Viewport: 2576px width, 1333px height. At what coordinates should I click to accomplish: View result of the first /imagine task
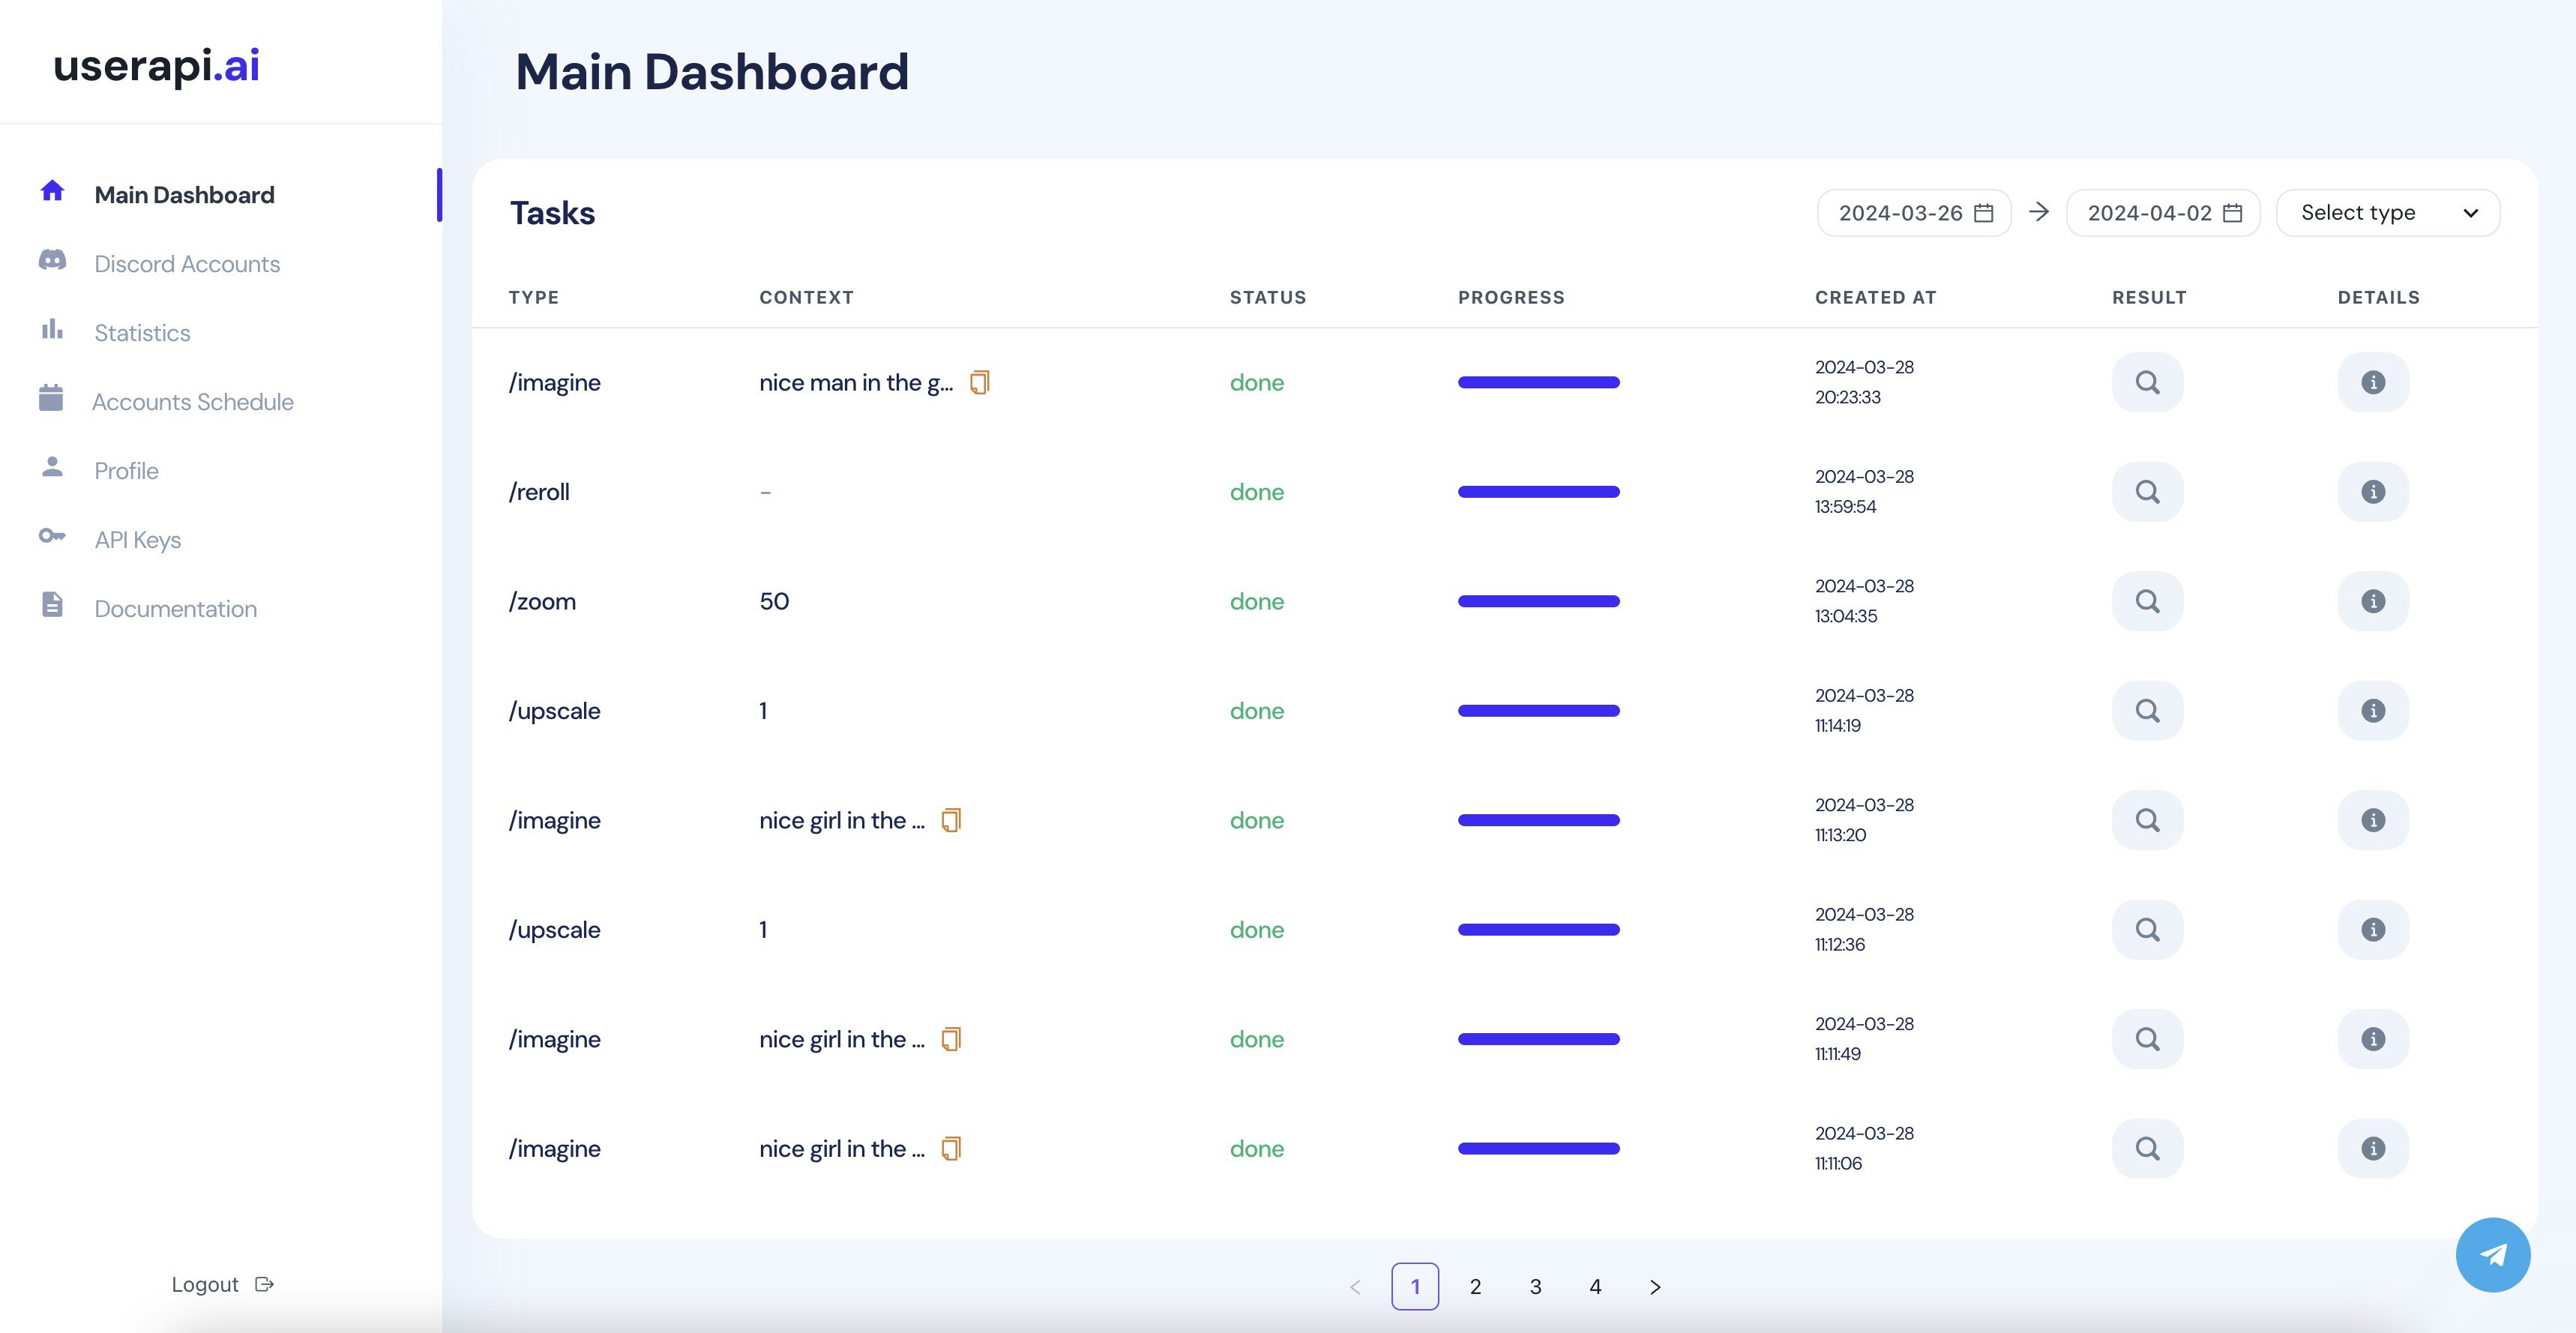2146,382
